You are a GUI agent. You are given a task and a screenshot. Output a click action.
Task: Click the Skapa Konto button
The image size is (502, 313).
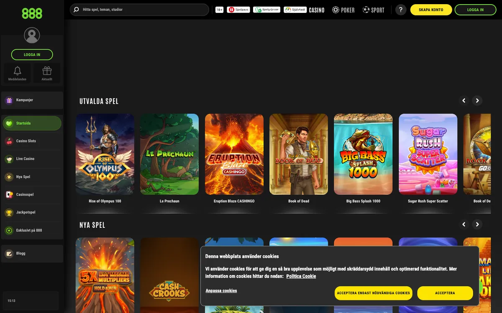click(x=431, y=10)
